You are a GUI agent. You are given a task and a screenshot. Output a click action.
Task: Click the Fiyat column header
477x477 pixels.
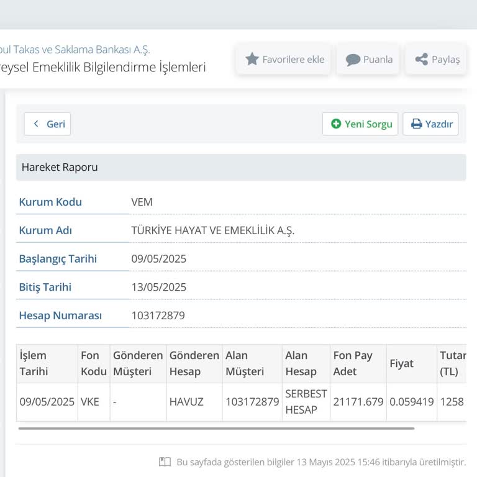[x=412, y=363]
